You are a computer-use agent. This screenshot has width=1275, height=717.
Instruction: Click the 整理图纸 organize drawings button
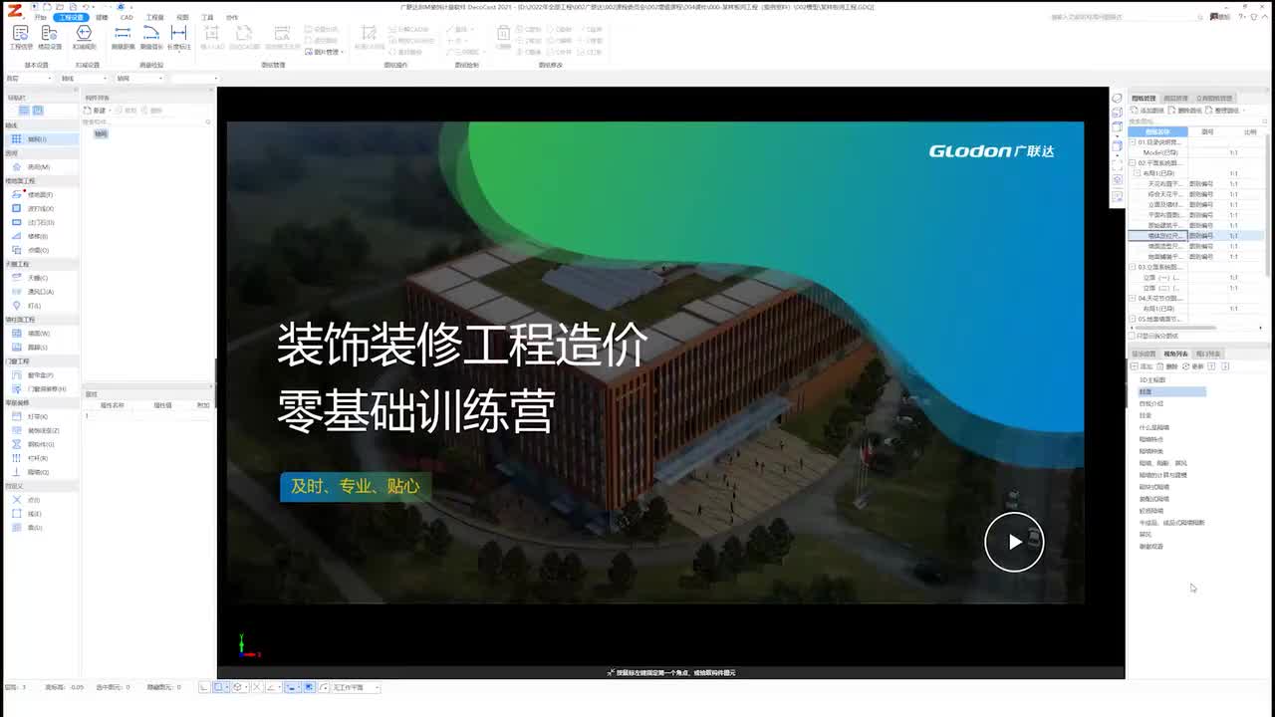point(1222,111)
